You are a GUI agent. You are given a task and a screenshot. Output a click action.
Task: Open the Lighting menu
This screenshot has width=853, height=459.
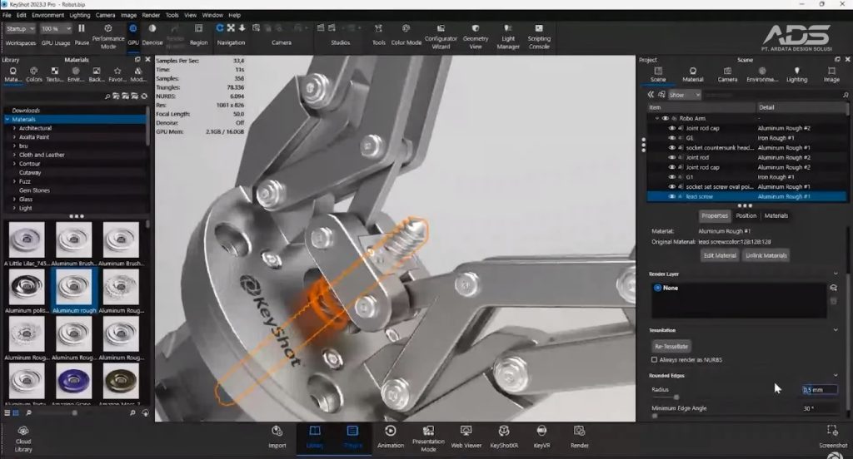[x=80, y=15]
